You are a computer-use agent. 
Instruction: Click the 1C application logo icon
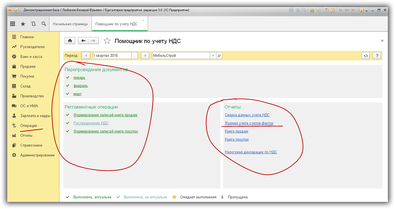pos(10,10)
